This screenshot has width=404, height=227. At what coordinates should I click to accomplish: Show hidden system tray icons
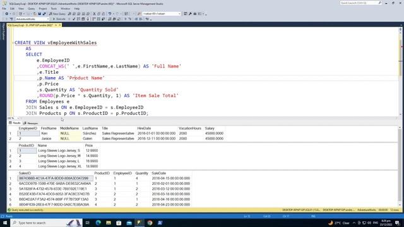pyautogui.click(x=354, y=223)
